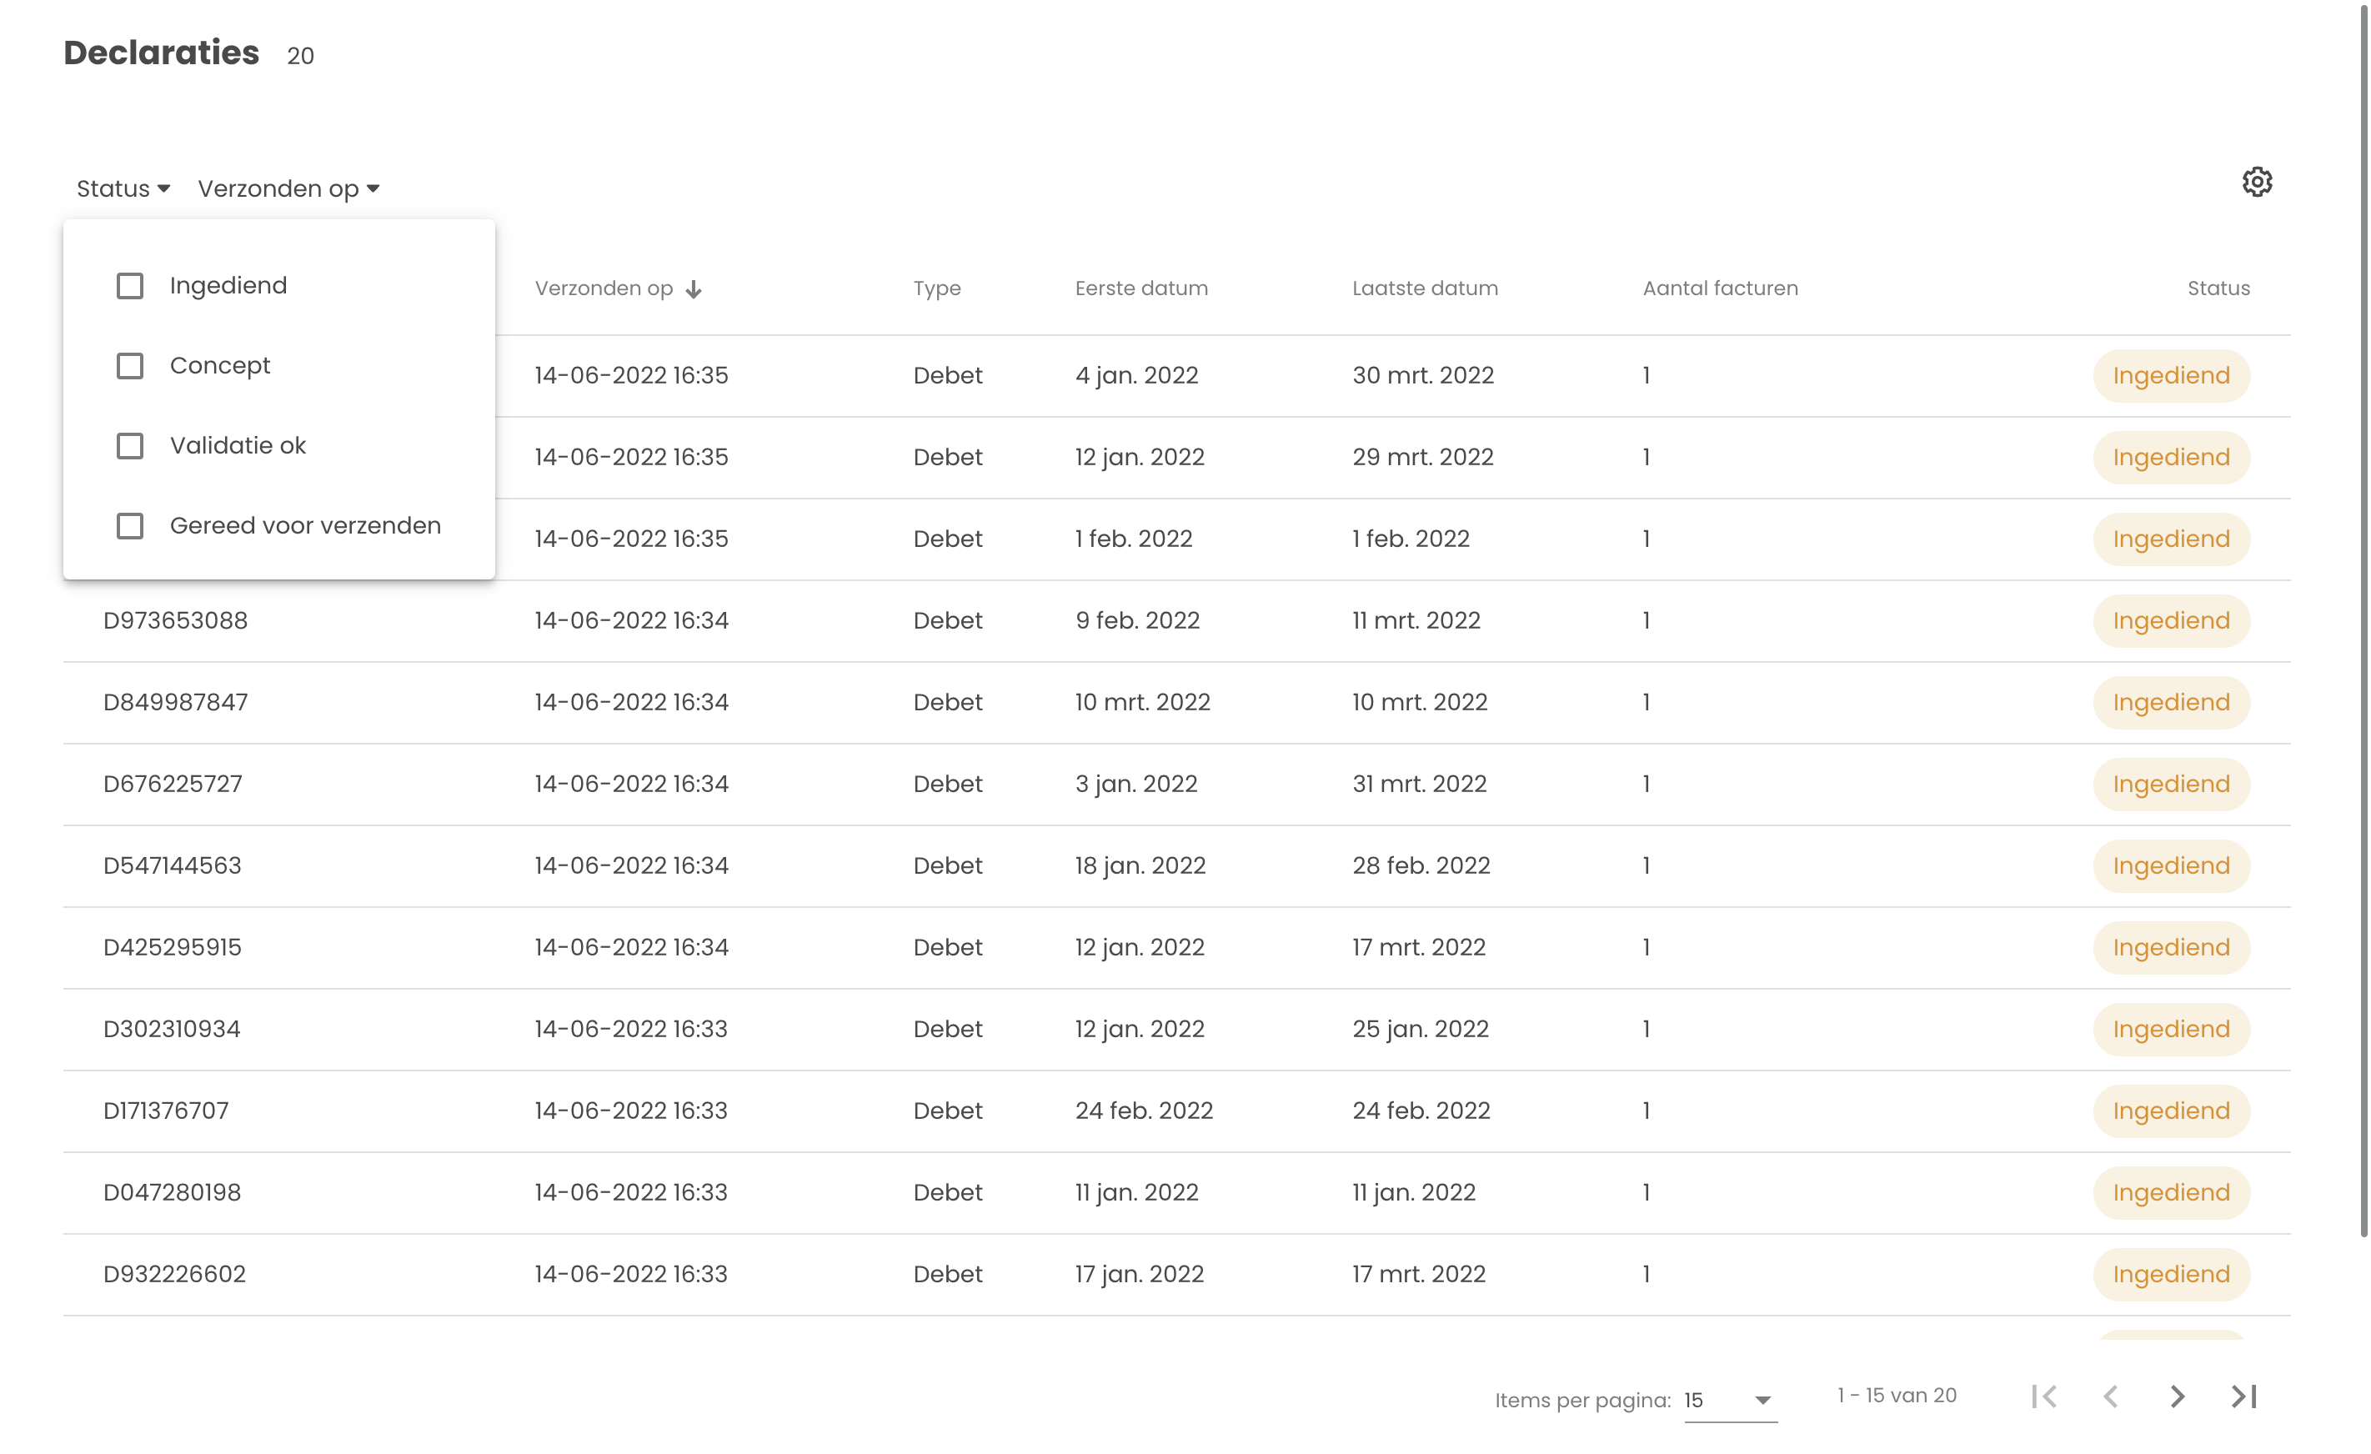Sort by the Eerste datum column header
Screen dimensions: 2371x1454
click(x=1141, y=288)
